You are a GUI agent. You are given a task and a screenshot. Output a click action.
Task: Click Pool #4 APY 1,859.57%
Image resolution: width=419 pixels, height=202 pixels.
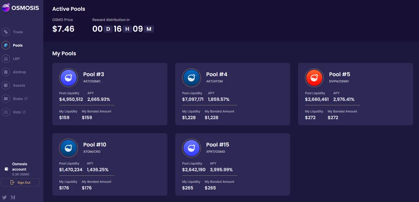point(219,99)
